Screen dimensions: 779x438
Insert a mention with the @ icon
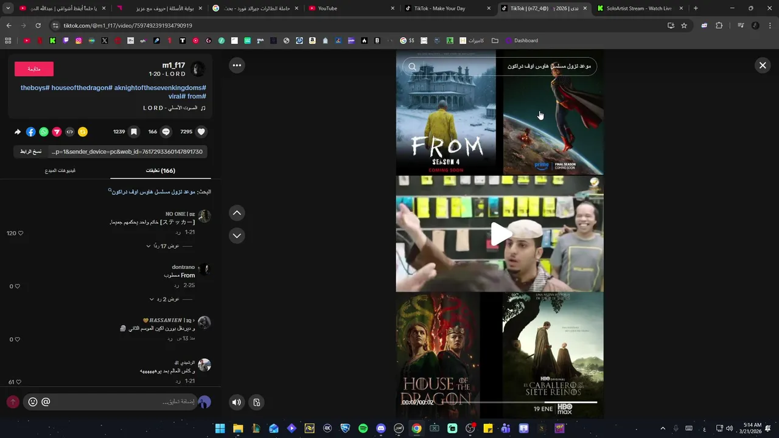[x=46, y=402]
